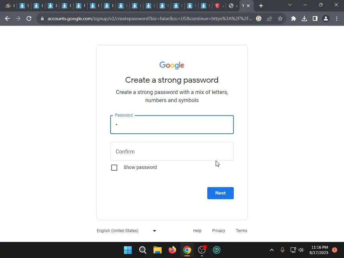
Task: Show hidden system tray icons chevron
Action: (x=271, y=250)
